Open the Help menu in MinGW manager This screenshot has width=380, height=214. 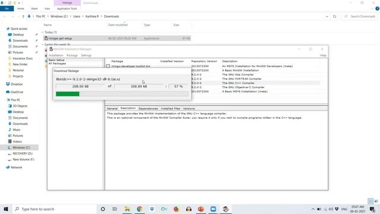[x=323, y=55]
